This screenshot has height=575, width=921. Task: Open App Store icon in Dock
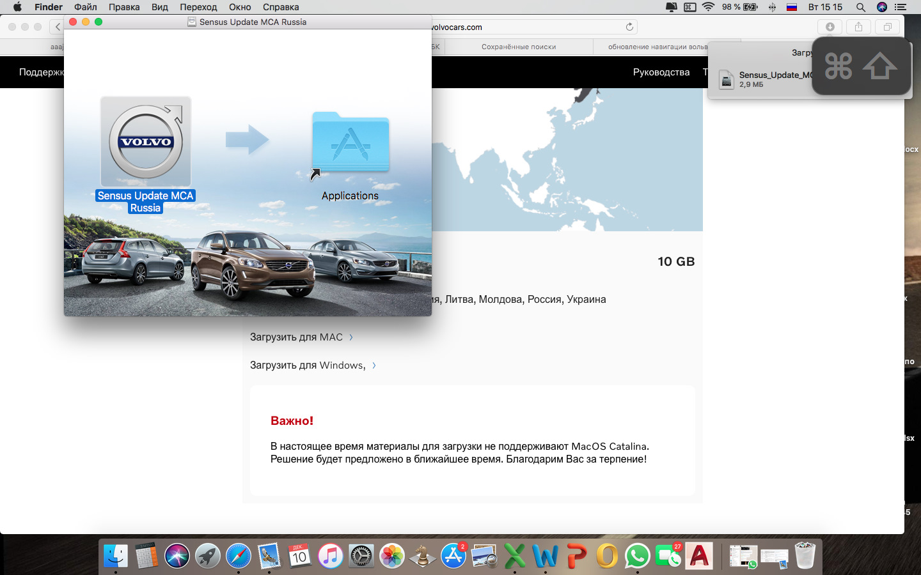point(453,556)
